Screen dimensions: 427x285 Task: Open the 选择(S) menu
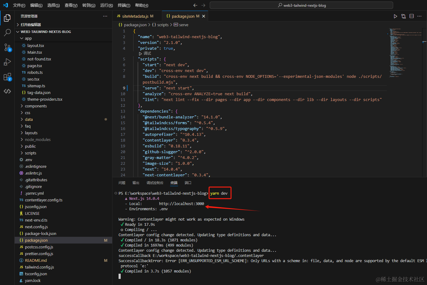click(x=54, y=5)
